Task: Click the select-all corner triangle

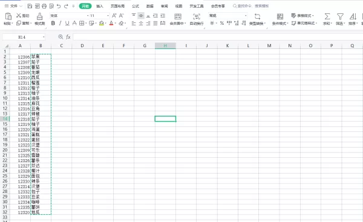Action: (7, 46)
